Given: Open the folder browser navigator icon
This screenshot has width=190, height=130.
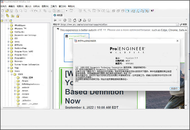Looking at the screenshot, I should click(x=8, y=16).
